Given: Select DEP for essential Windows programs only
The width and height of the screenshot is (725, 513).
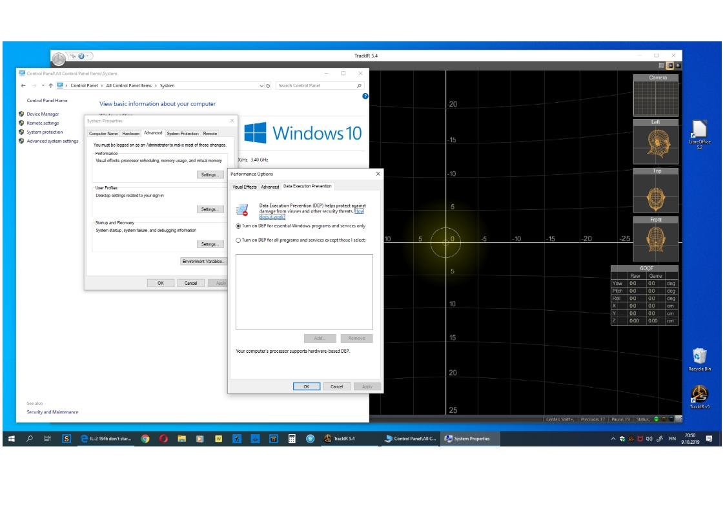Looking at the screenshot, I should (x=301, y=226).
